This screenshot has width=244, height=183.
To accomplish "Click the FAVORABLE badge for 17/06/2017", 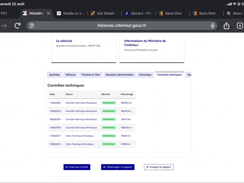I will [x=109, y=136].
